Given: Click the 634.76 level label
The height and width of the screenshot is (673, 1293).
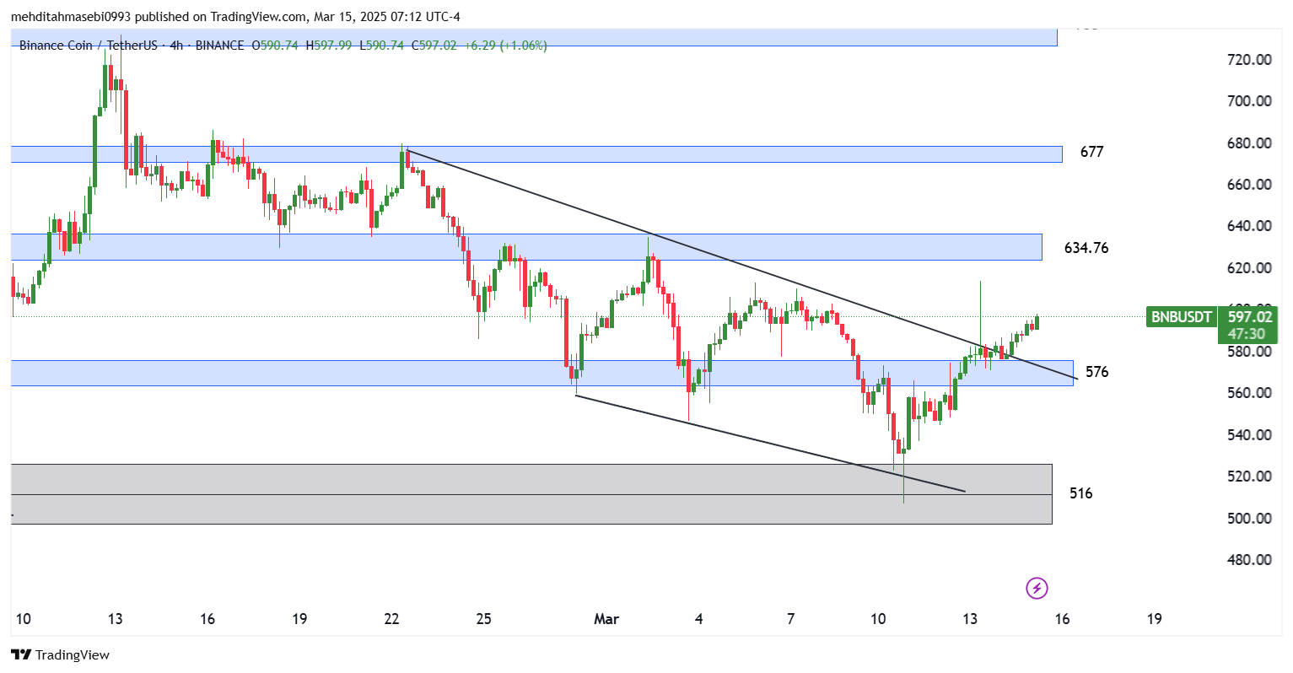Looking at the screenshot, I should click(1086, 248).
